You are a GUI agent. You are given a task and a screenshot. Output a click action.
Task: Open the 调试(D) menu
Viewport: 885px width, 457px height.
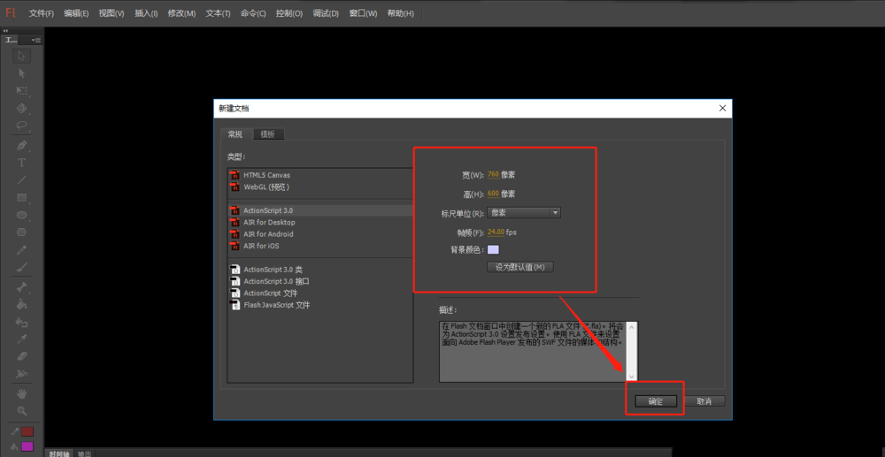(326, 13)
